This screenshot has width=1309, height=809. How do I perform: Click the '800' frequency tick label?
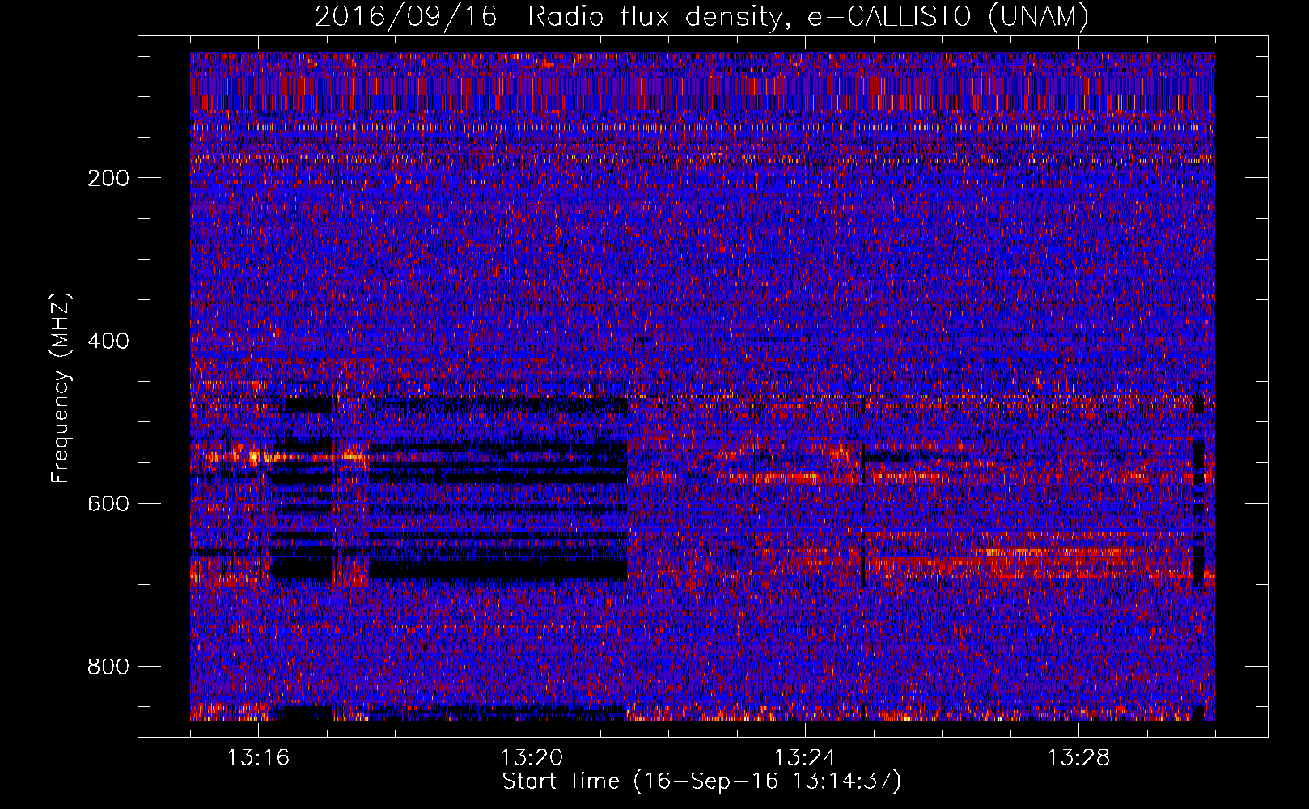[x=108, y=666]
